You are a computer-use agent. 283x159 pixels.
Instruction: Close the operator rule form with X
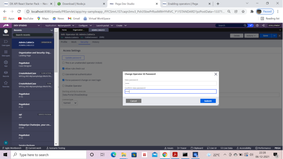click(x=280, y=36)
